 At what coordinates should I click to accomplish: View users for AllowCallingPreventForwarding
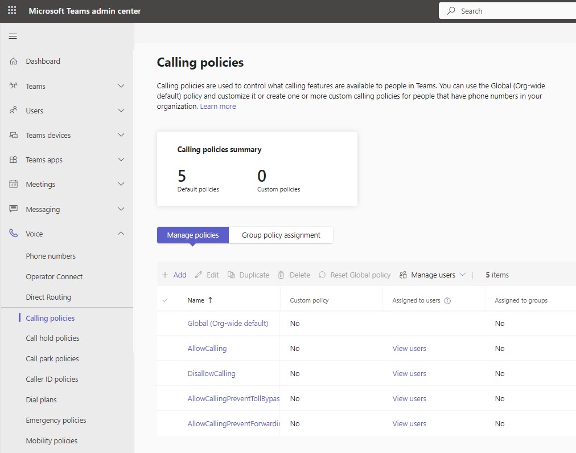(409, 423)
